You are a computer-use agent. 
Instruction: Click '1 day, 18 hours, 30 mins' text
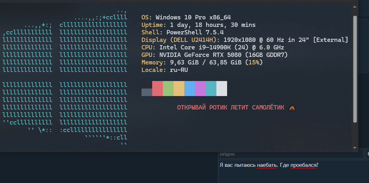213,25
